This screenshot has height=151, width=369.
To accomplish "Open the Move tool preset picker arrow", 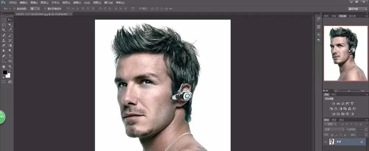I will (10, 9).
